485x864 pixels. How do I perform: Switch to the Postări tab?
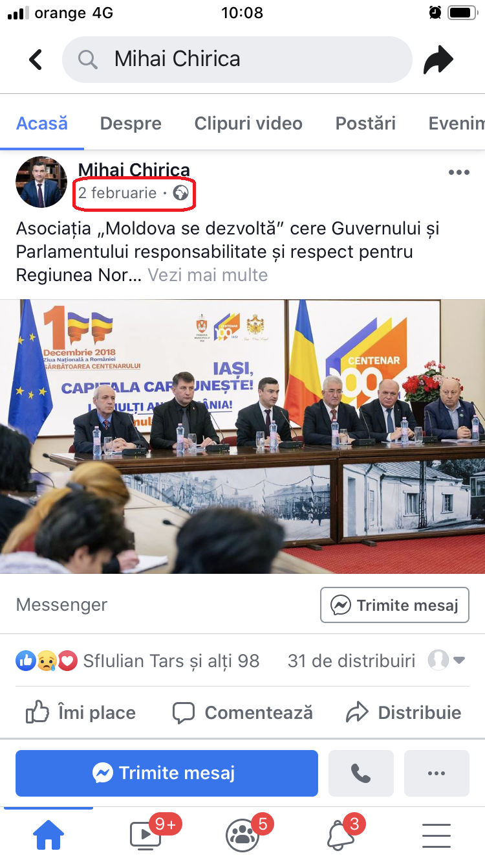click(x=365, y=123)
